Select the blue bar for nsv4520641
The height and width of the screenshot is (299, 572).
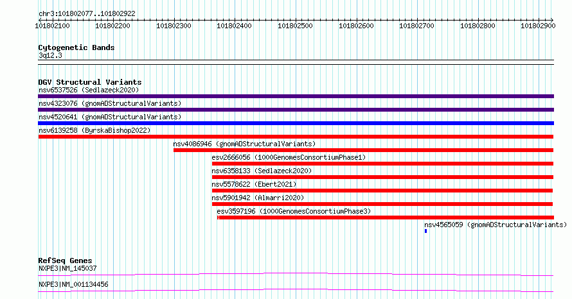[x=296, y=123]
